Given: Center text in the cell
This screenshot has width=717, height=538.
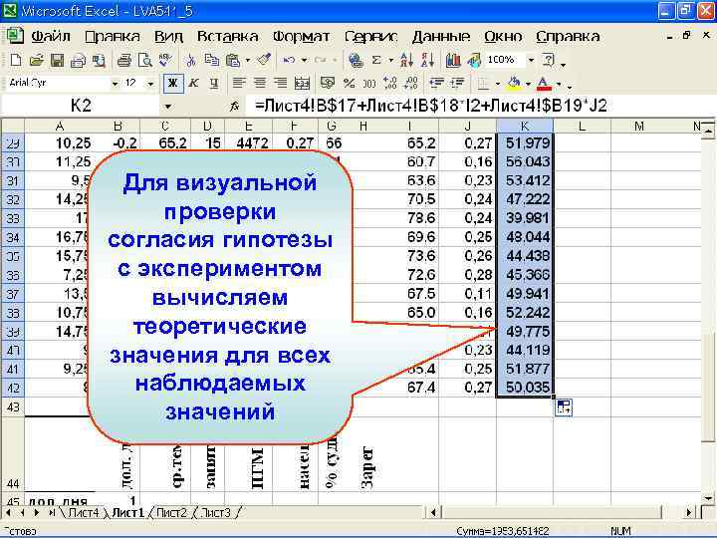Looking at the screenshot, I should click(x=260, y=84).
